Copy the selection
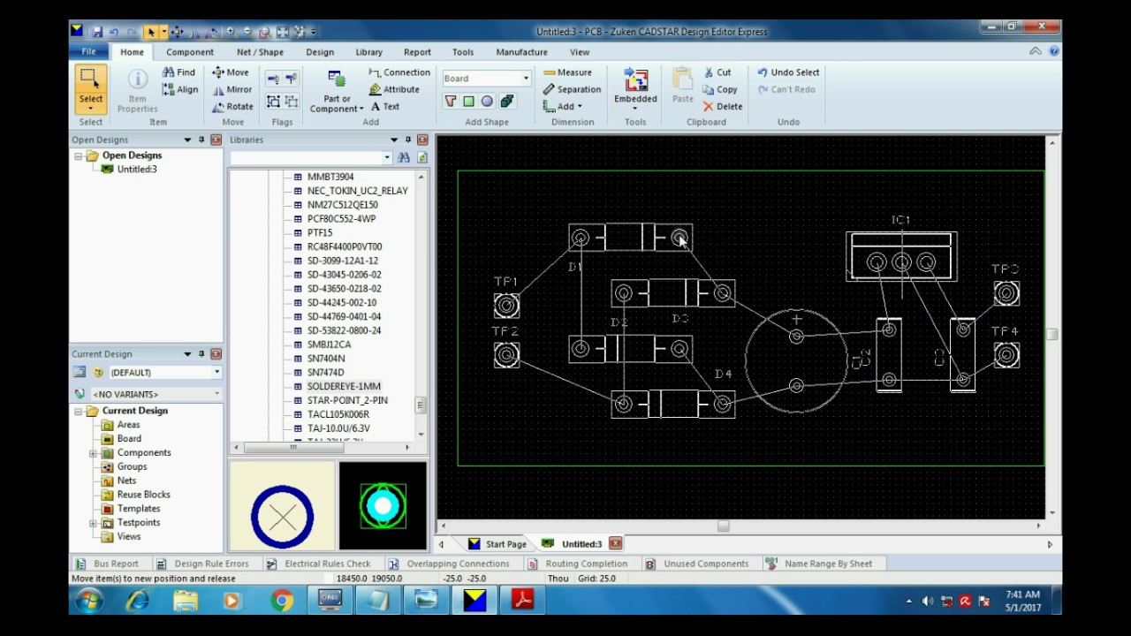 coord(720,89)
